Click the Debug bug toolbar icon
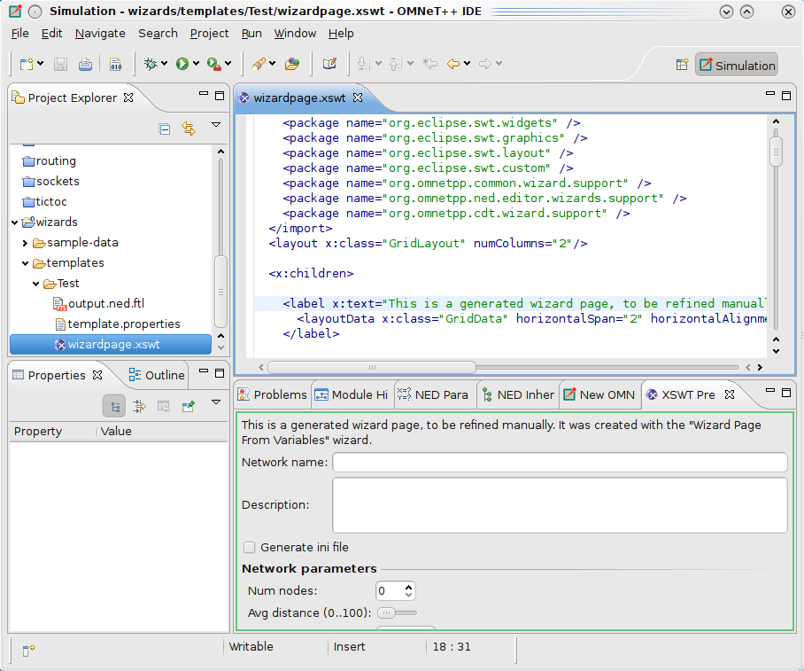The width and height of the screenshot is (804, 671). point(151,64)
